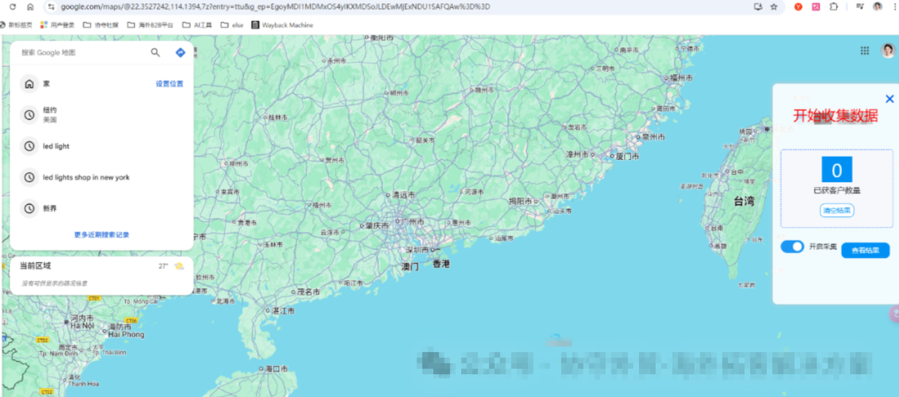Click the blue 查看结果 button

(866, 251)
